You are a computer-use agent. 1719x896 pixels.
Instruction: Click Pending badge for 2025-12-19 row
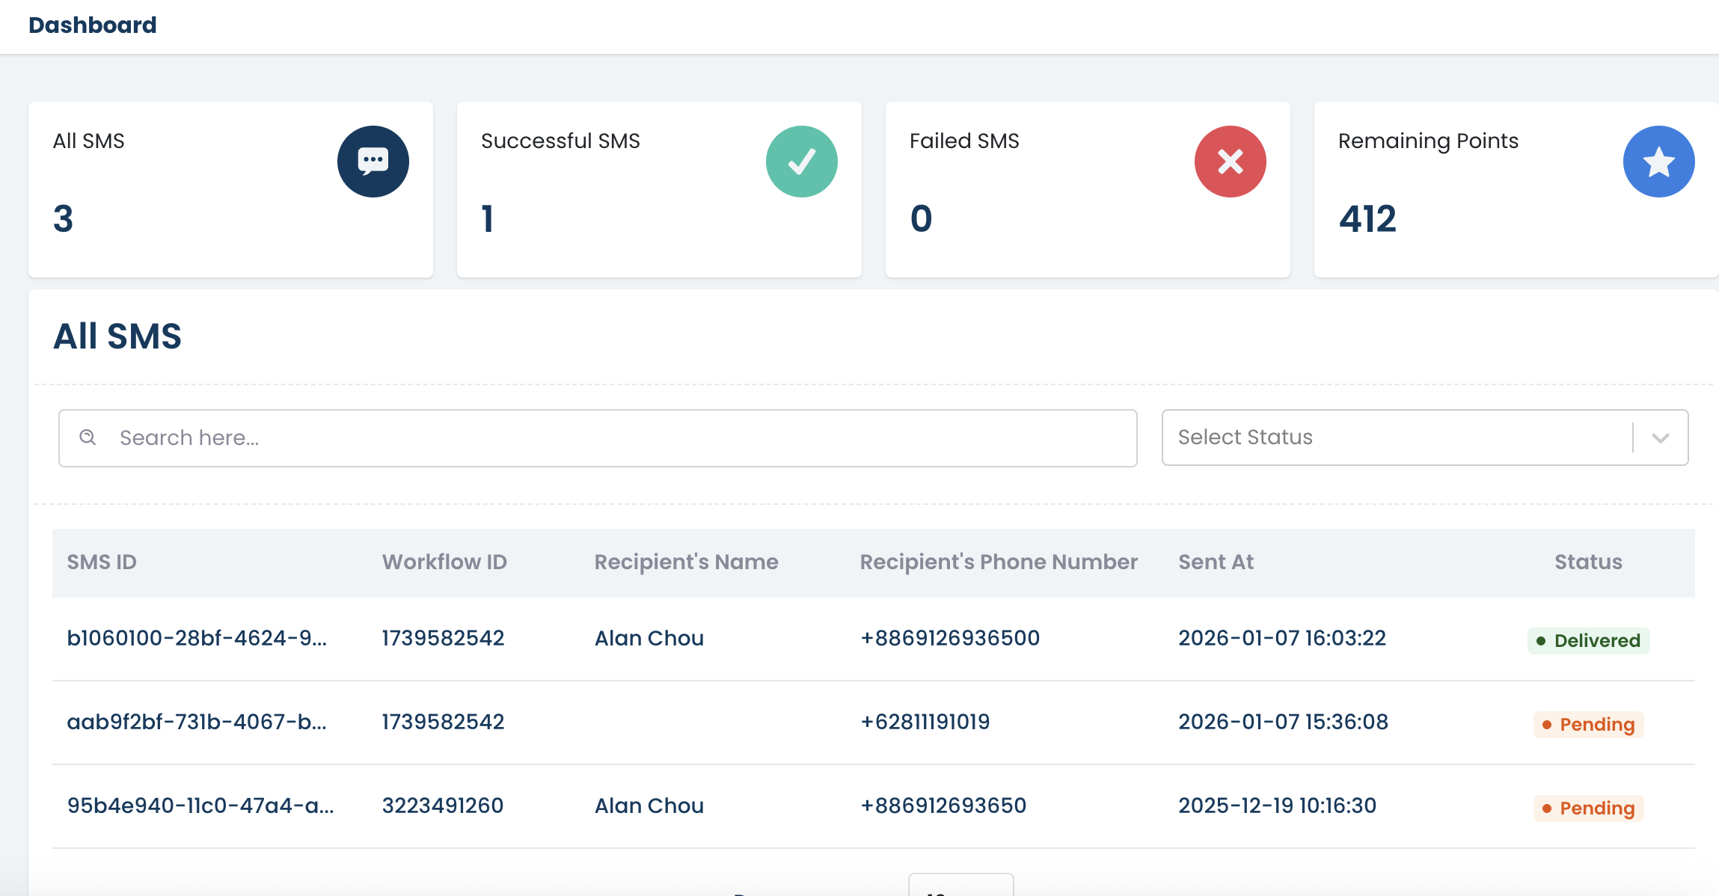click(x=1588, y=808)
